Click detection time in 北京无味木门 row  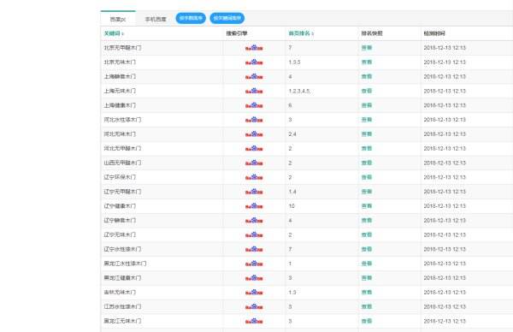point(445,62)
